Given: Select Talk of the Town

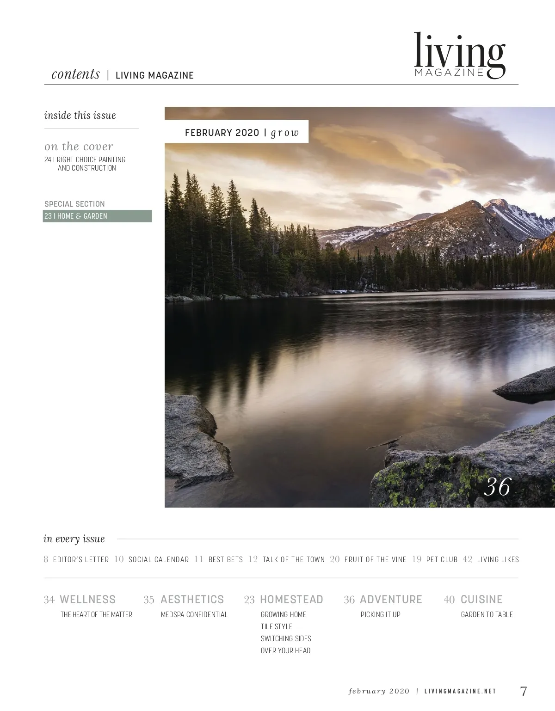Looking at the screenshot, I should 287,559.
